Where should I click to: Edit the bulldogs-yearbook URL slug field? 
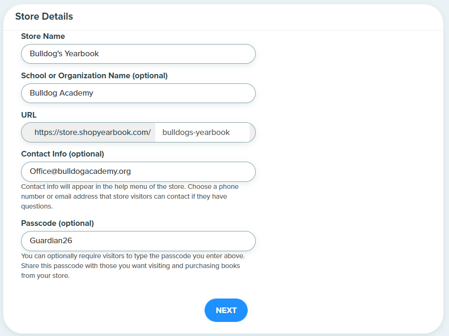click(x=202, y=133)
